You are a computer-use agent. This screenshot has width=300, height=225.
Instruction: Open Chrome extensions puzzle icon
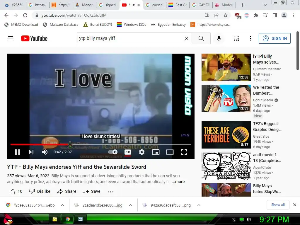(x=256, y=15)
